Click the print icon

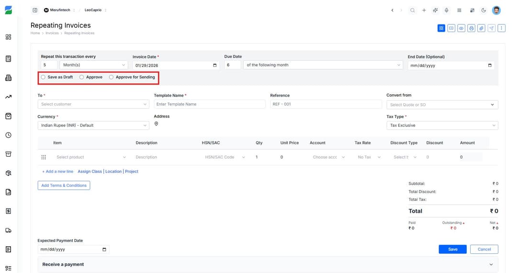(472, 28)
